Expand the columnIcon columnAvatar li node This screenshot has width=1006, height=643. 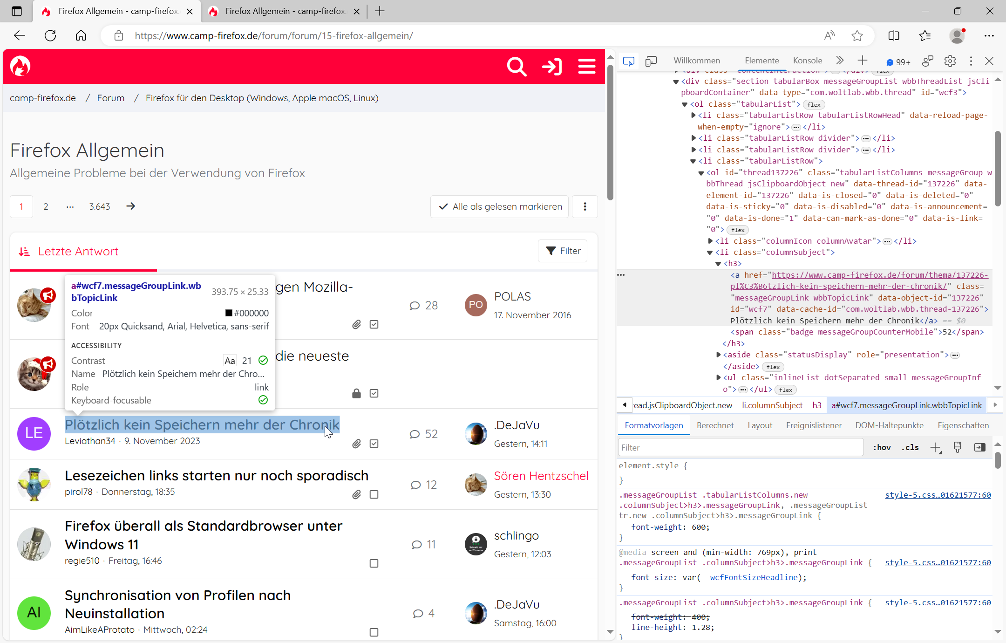710,241
